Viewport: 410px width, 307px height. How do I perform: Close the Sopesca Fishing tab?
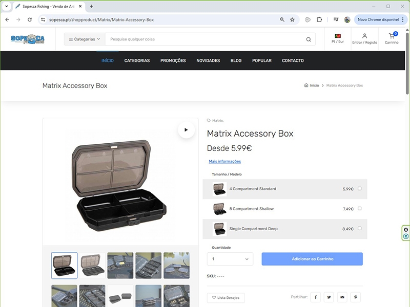tap(80, 6)
